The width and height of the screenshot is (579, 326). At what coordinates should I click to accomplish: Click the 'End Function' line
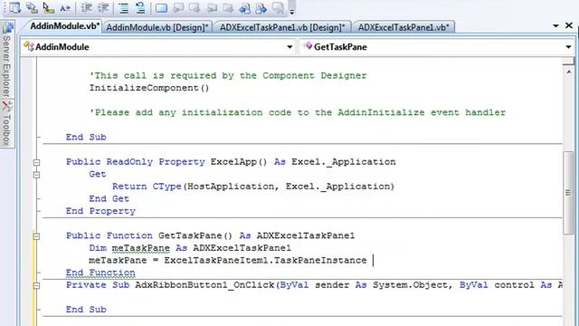[100, 273]
